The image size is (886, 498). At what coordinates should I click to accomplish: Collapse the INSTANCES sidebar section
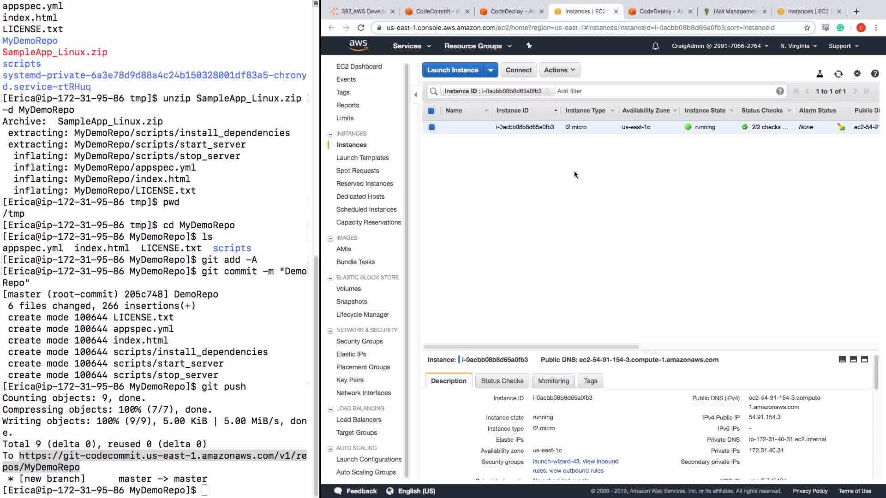(330, 134)
